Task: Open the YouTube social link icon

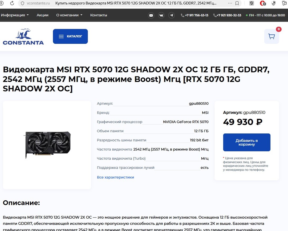Action: [151, 15]
